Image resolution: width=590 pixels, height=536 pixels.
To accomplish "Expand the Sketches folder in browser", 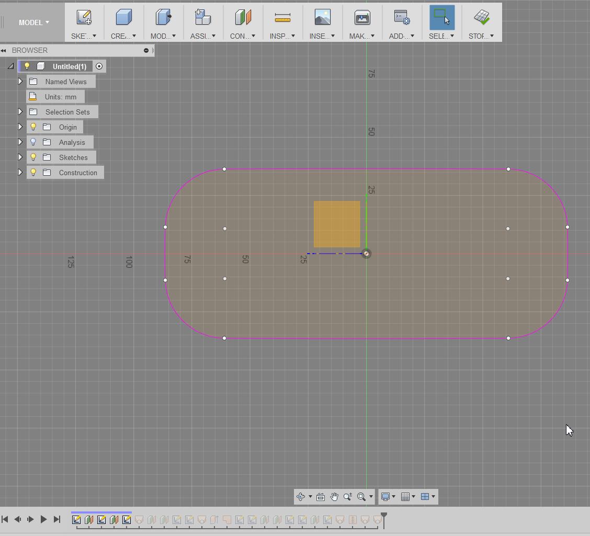I will coord(20,157).
